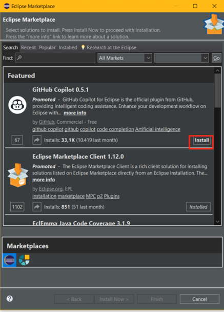Switch to the Recent tab

28,48
